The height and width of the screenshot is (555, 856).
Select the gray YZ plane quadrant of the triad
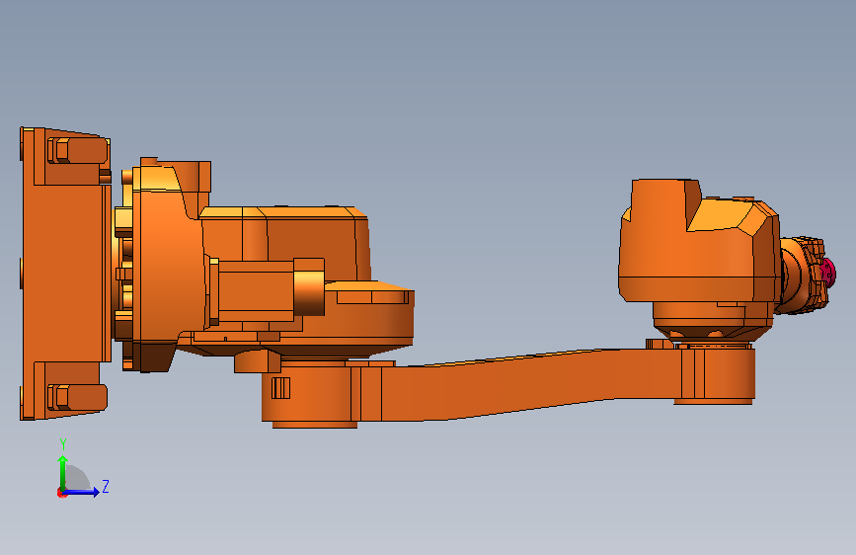77,478
